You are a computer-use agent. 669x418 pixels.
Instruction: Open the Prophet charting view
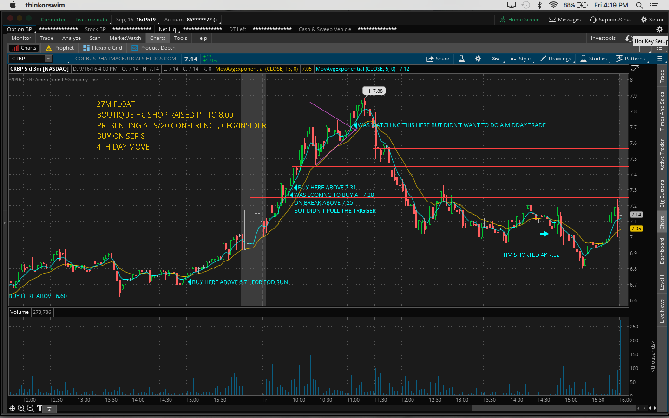[x=60, y=48]
